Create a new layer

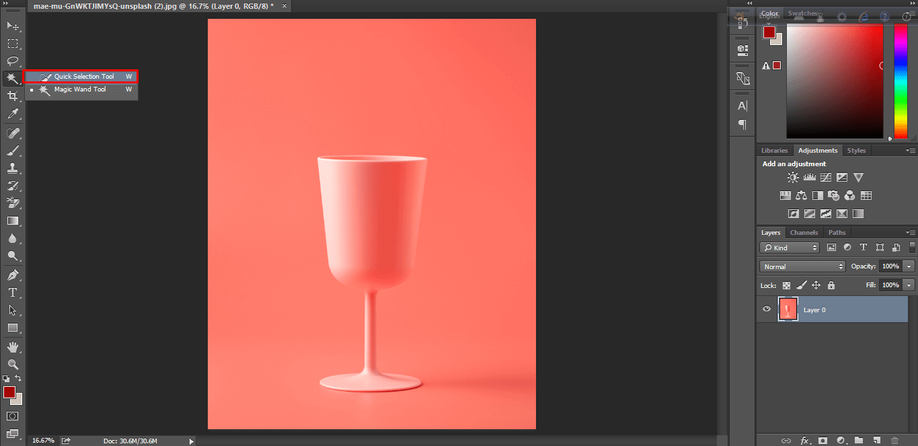pyautogui.click(x=878, y=440)
